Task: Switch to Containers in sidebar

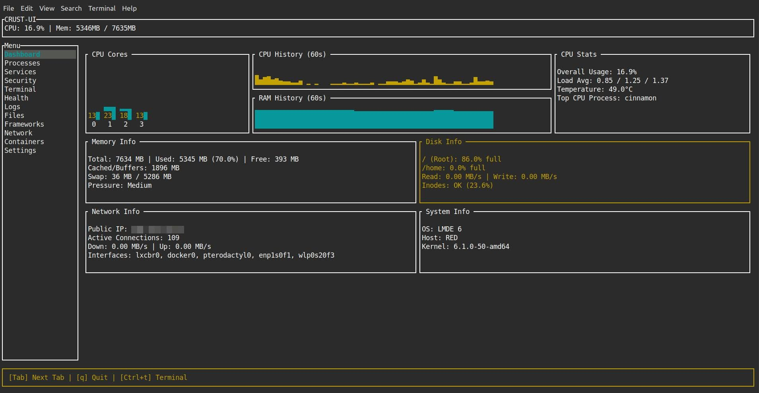Action: click(x=24, y=142)
